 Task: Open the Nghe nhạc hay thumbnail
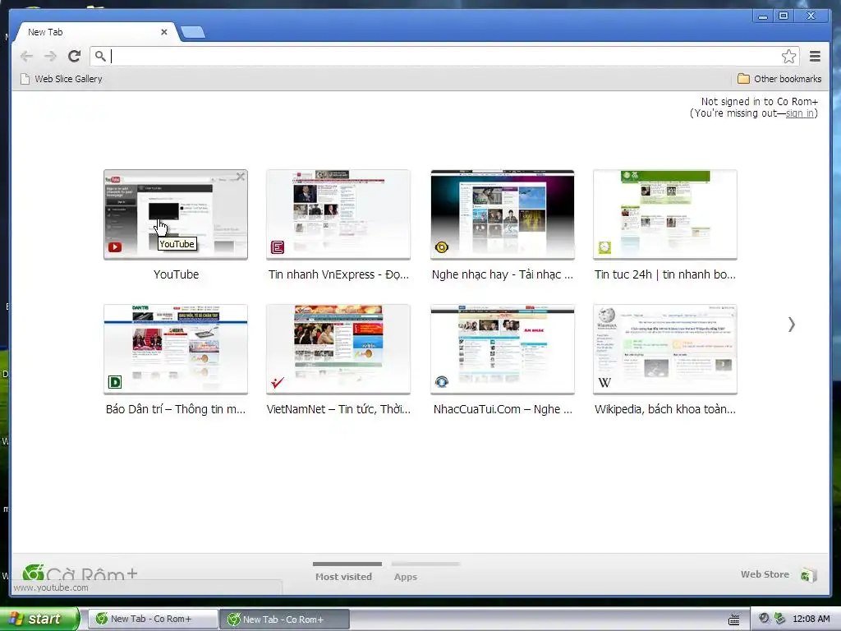[503, 214]
